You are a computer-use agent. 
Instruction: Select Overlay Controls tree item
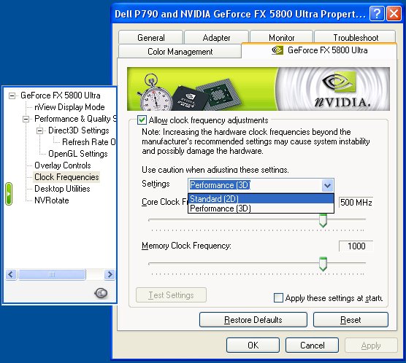62,165
